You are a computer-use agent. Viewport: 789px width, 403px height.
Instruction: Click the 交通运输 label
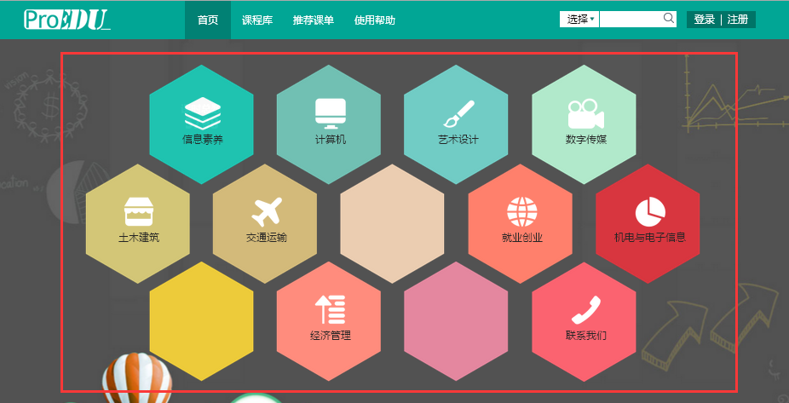pos(267,238)
